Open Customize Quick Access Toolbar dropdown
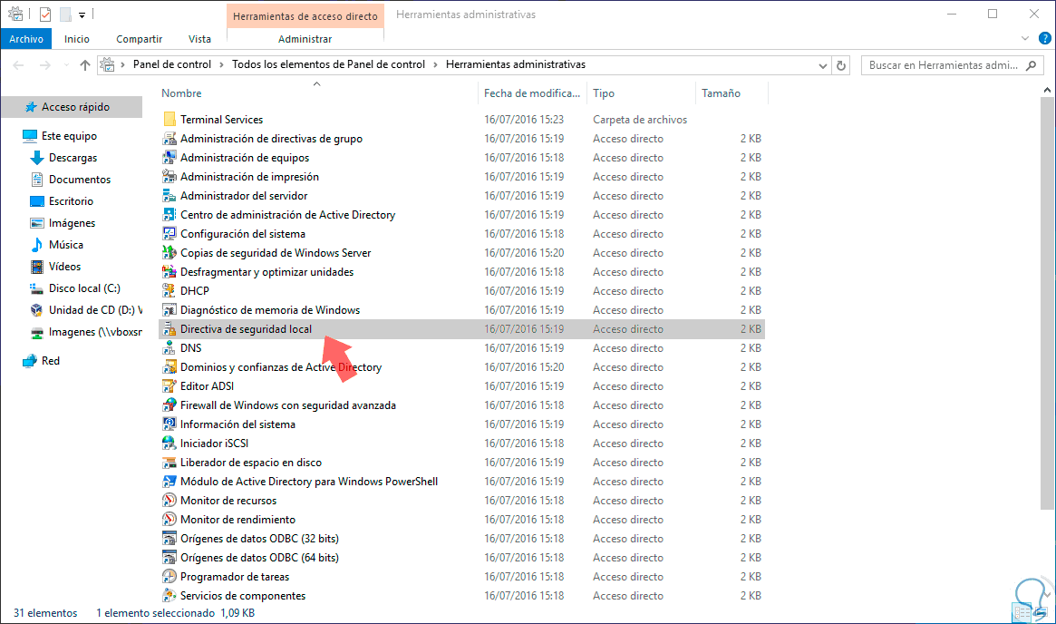1056x624 pixels. pyautogui.click(x=82, y=15)
